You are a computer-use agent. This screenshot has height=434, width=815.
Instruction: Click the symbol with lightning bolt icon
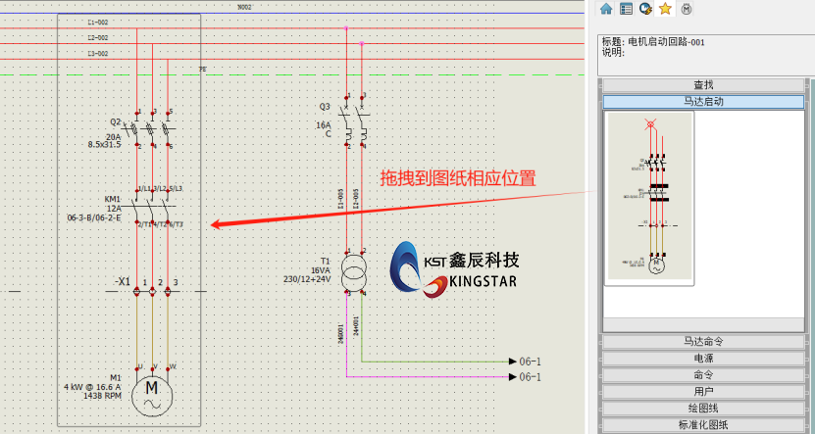tap(645, 9)
